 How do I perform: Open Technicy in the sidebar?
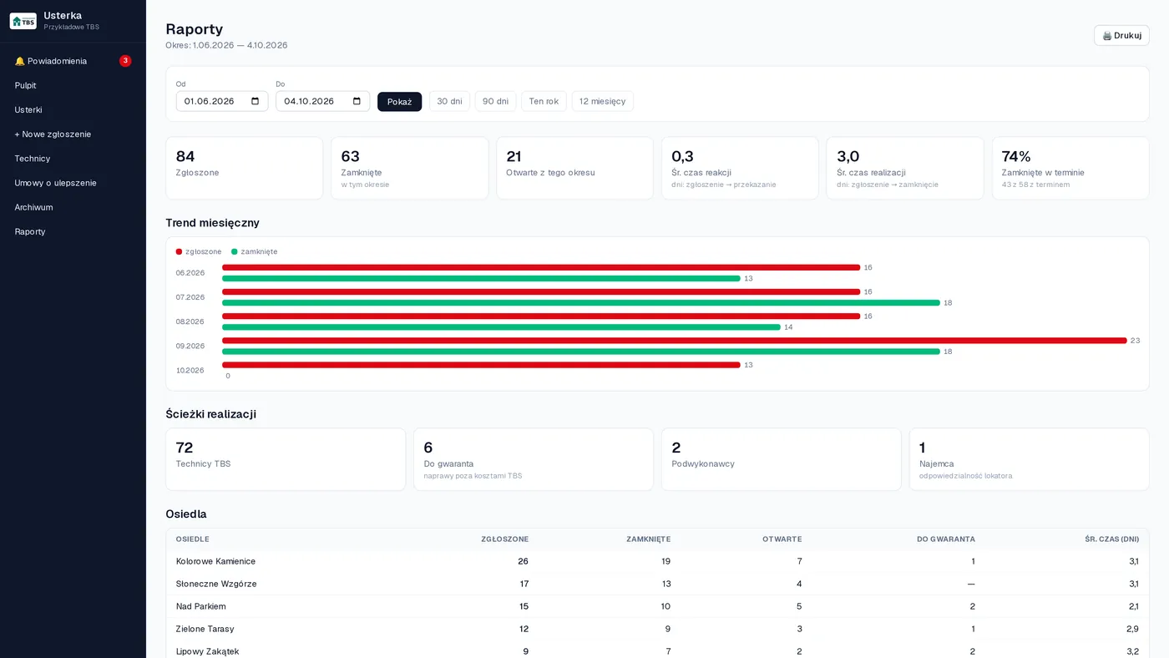(73, 159)
